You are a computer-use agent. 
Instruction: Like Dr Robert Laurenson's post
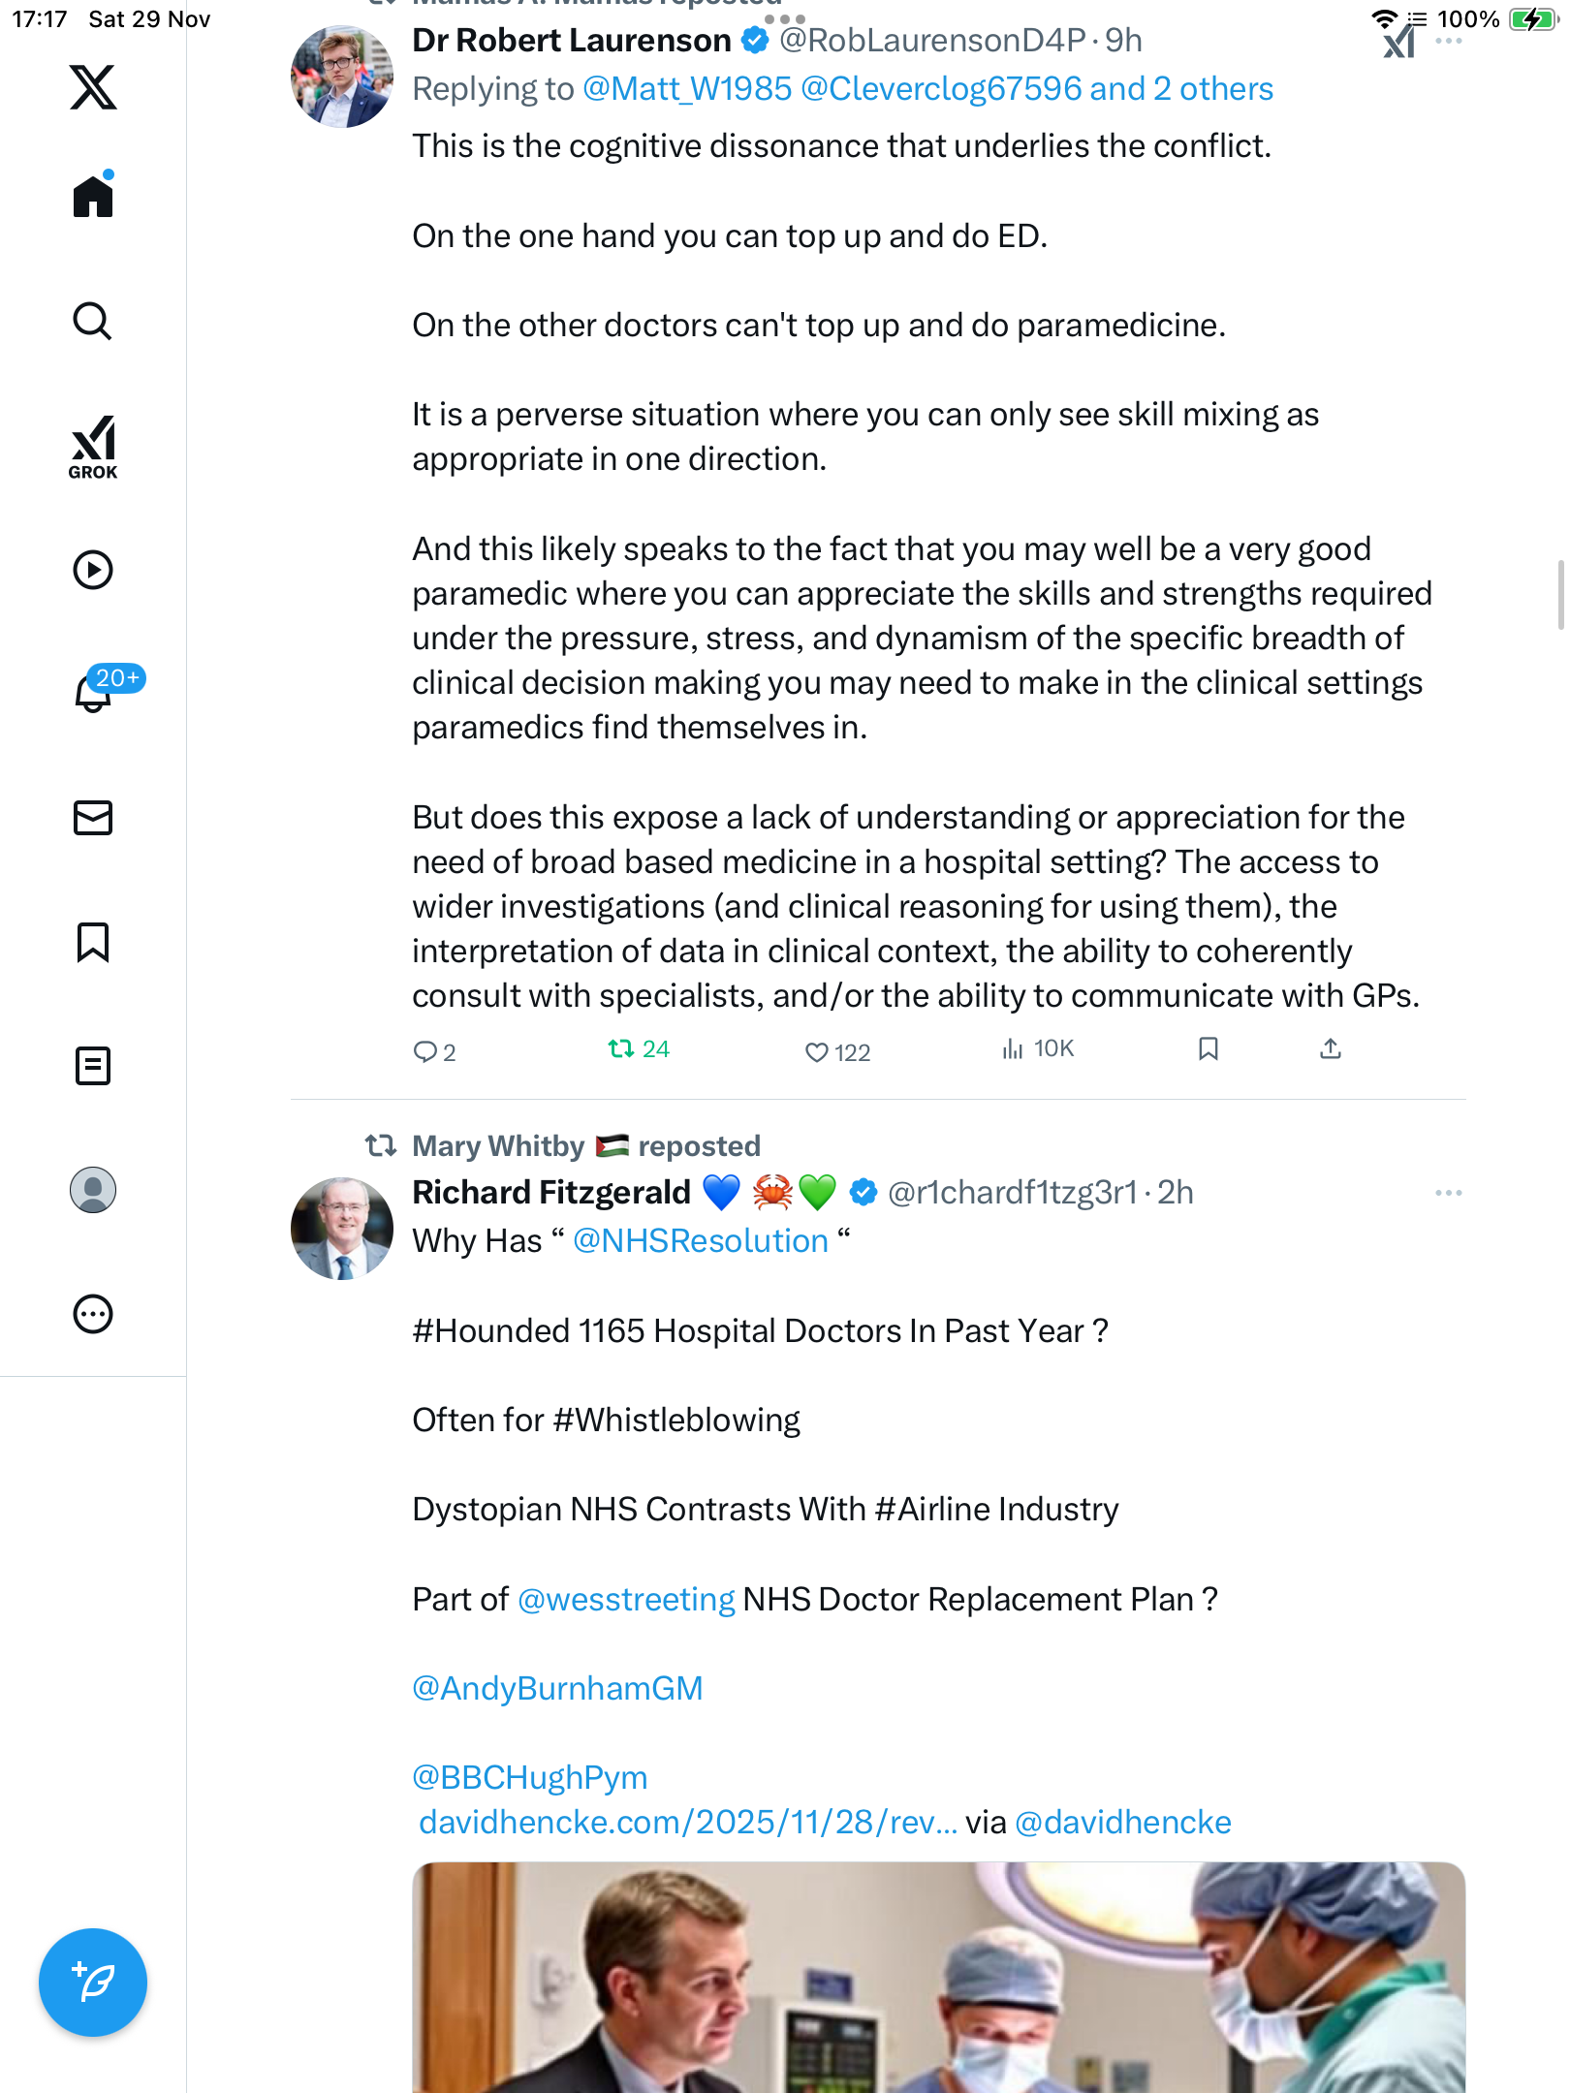tap(817, 1052)
